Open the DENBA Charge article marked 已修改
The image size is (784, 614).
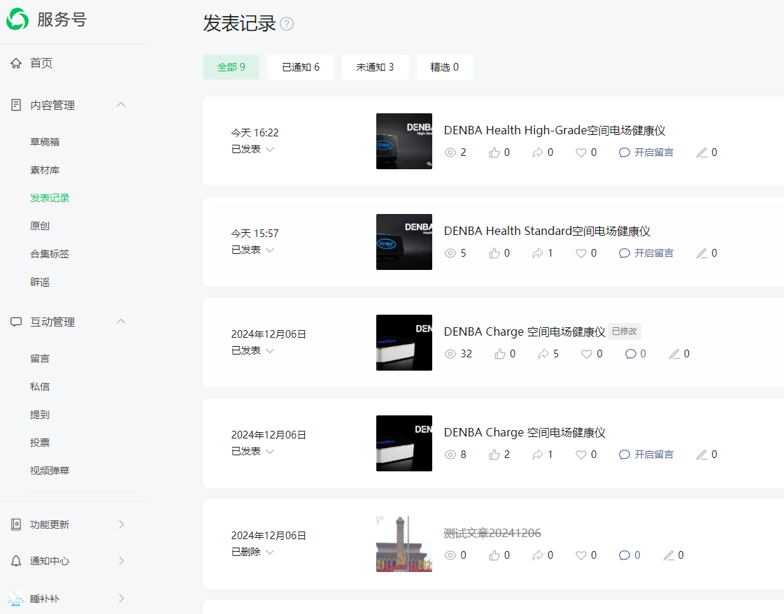tap(525, 332)
